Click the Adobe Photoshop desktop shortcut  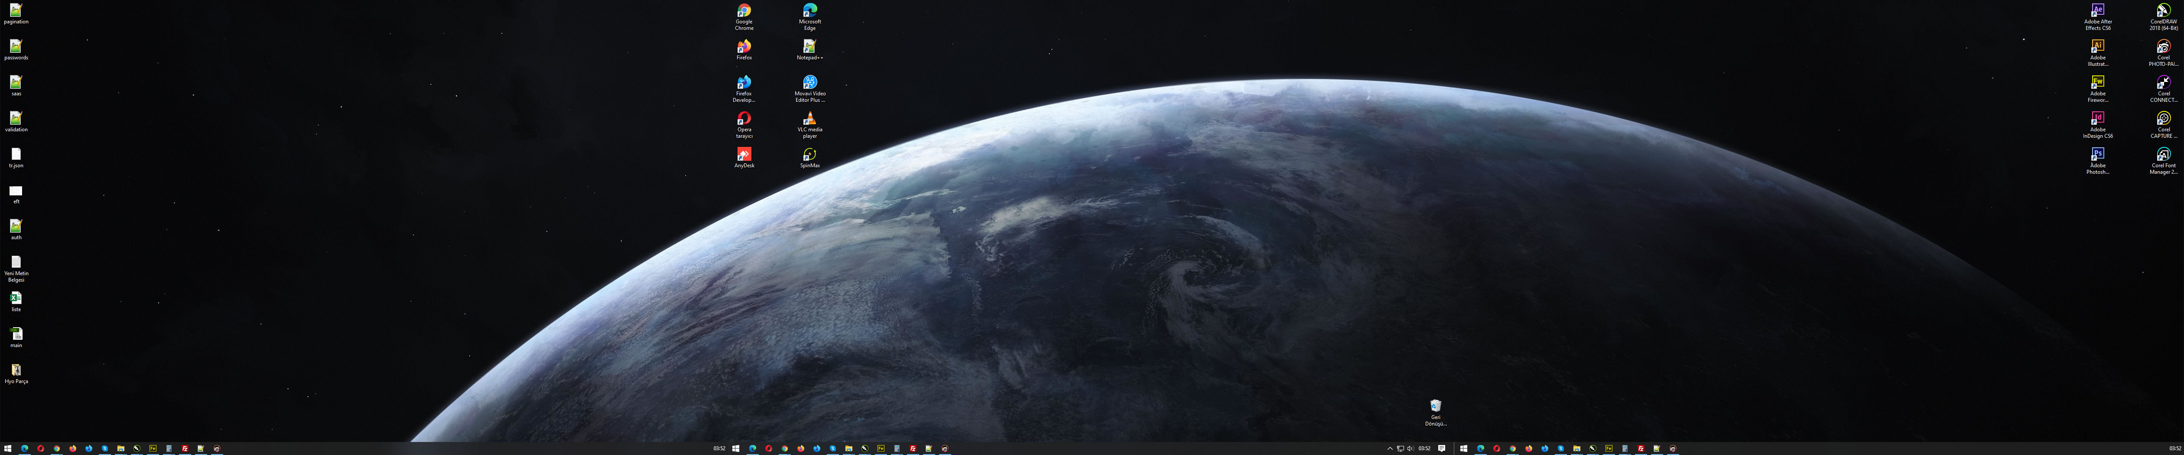coord(2097,161)
